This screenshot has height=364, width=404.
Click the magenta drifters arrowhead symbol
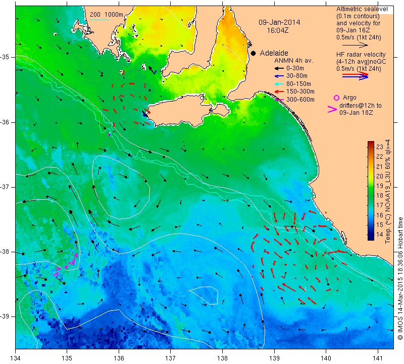coord(332,109)
